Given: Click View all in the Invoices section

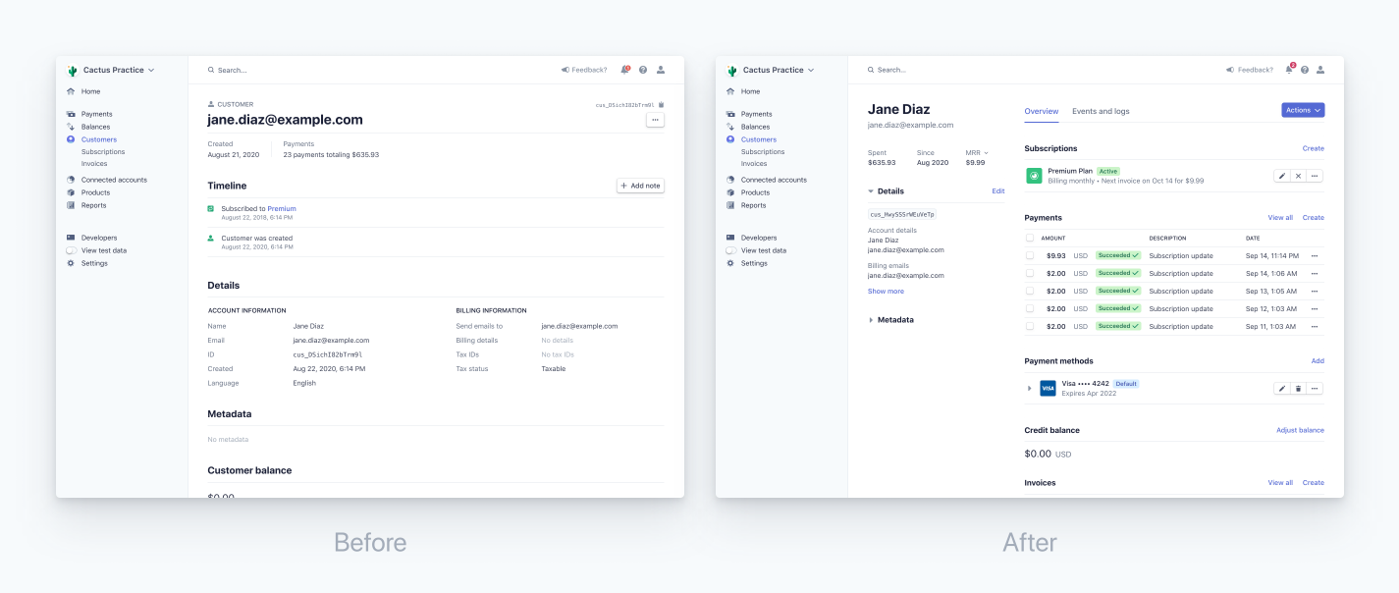Looking at the screenshot, I should coord(1280,483).
